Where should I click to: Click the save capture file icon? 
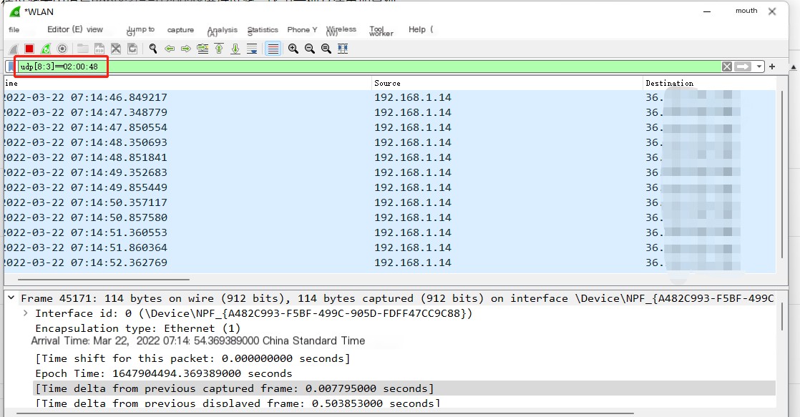[x=99, y=49]
